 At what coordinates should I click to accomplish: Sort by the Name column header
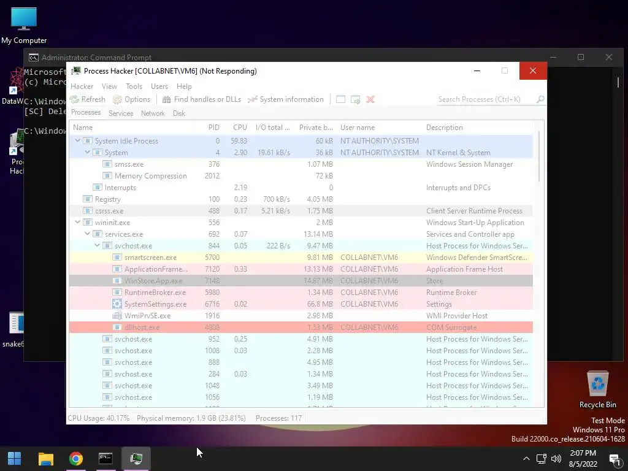click(x=131, y=128)
